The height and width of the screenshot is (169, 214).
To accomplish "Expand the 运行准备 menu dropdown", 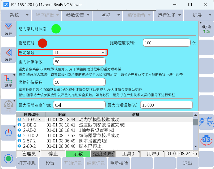I will pyautogui.click(x=169, y=15).
